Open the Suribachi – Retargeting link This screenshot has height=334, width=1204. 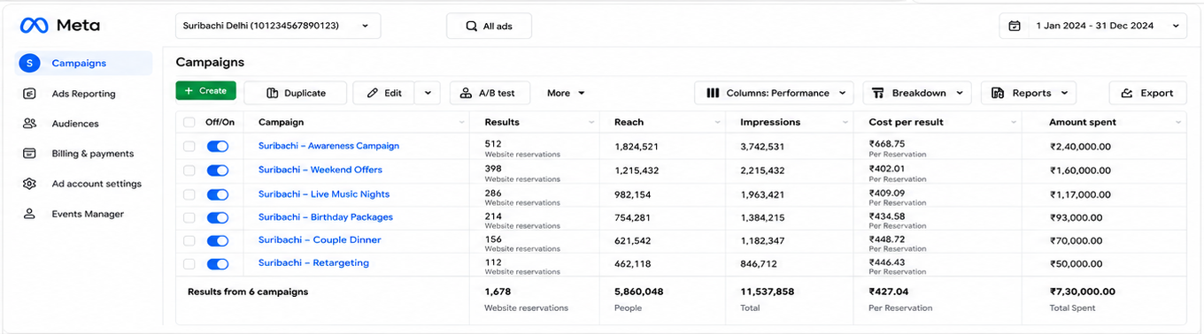point(313,262)
